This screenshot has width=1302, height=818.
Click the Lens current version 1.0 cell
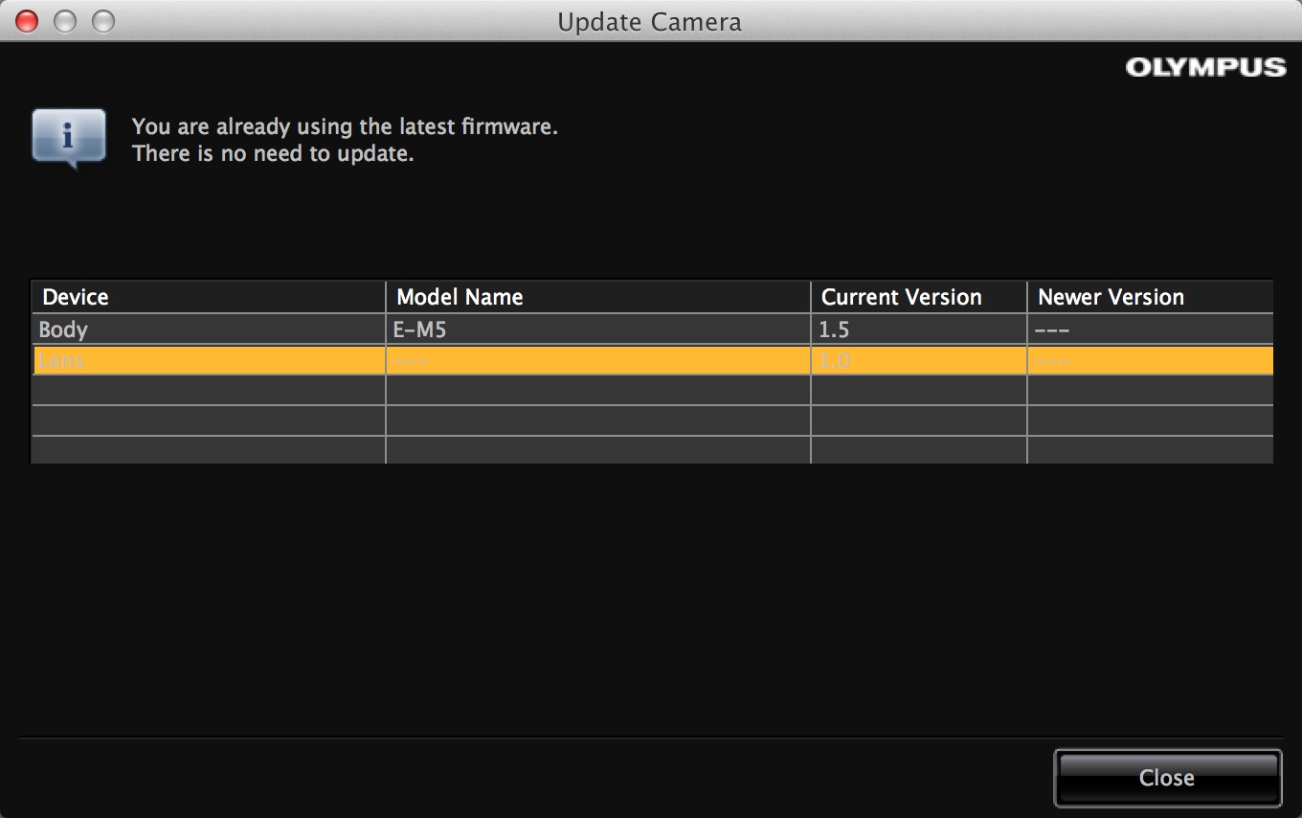834,360
